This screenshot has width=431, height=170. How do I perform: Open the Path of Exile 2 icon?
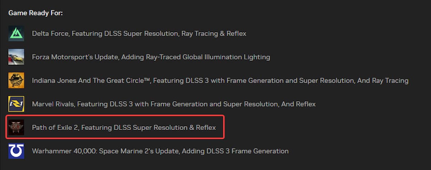coord(16,127)
